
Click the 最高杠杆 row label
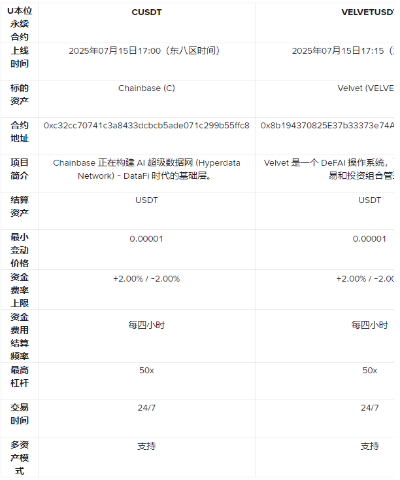[20, 377]
